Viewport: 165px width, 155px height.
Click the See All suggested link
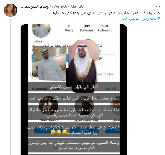(111, 89)
